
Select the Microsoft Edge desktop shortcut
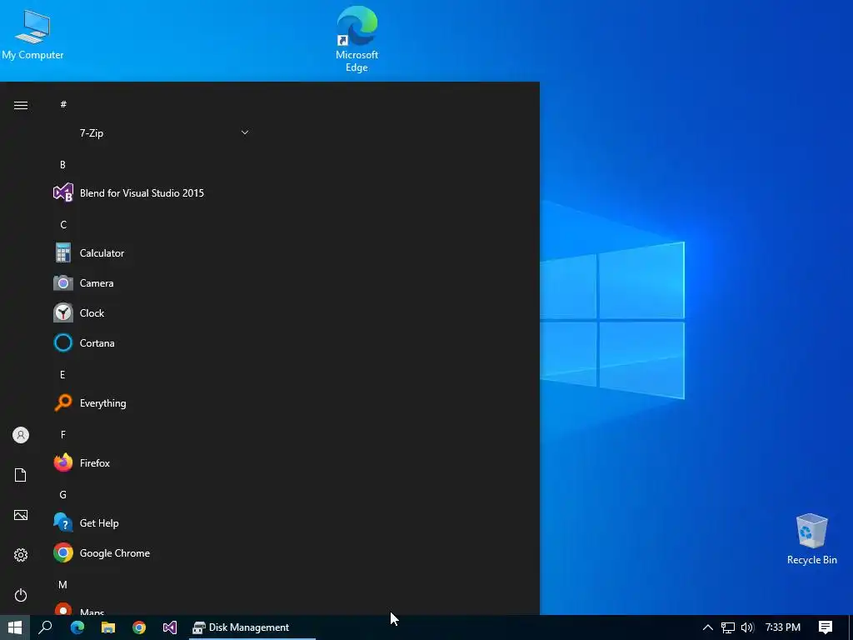point(357,39)
